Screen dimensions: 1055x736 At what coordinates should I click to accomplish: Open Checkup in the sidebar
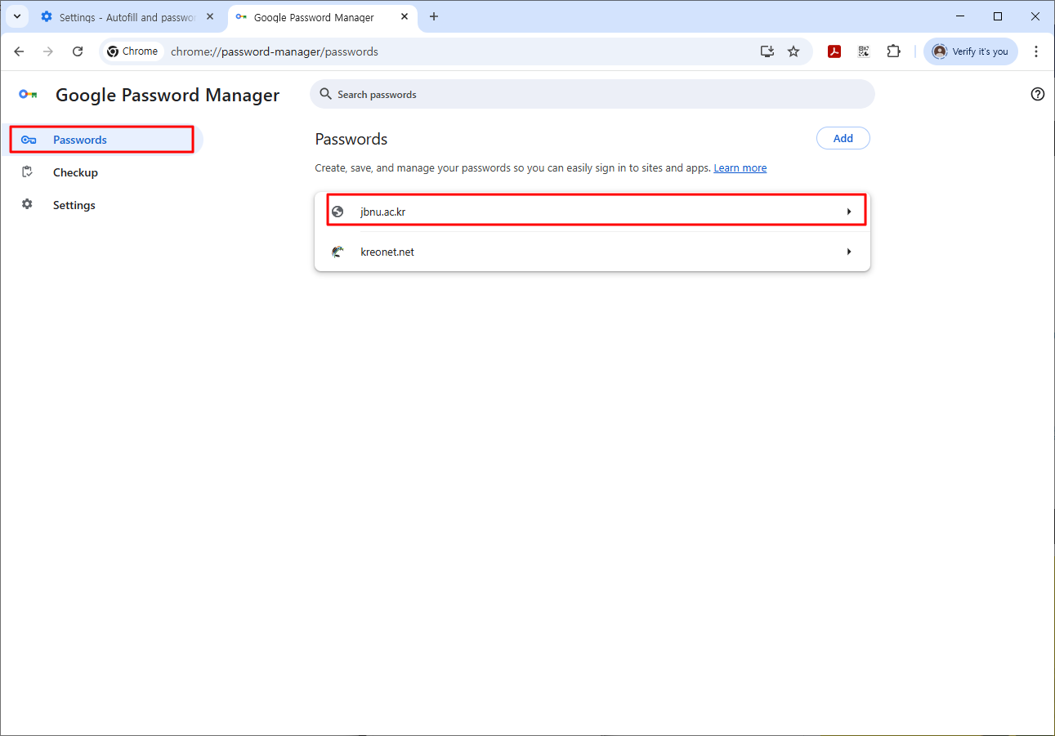pyautogui.click(x=102, y=172)
